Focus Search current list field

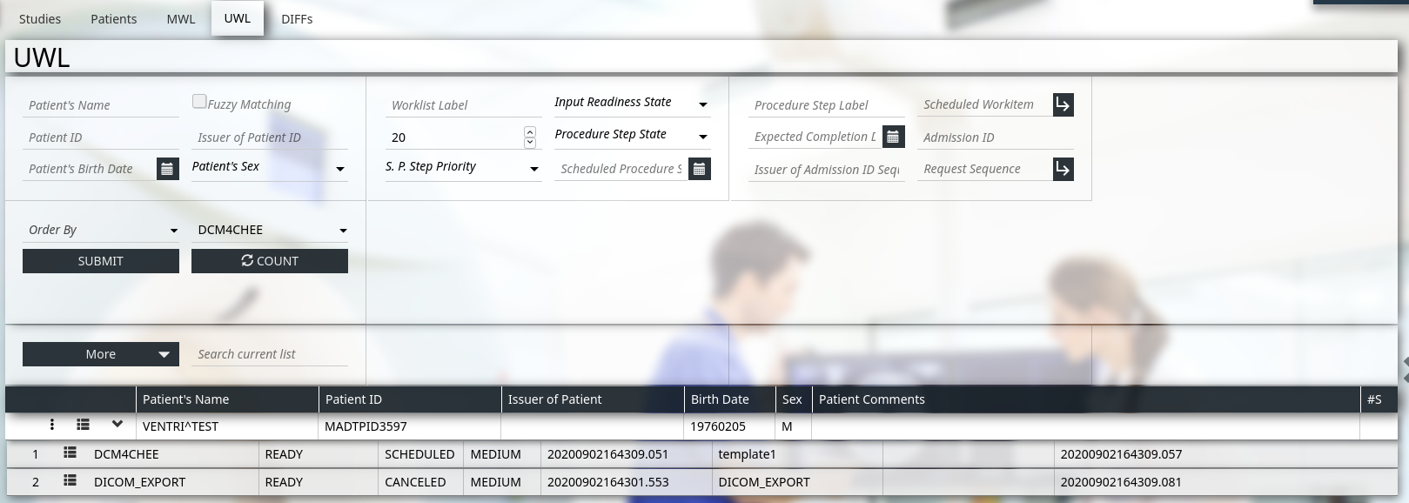[270, 354]
